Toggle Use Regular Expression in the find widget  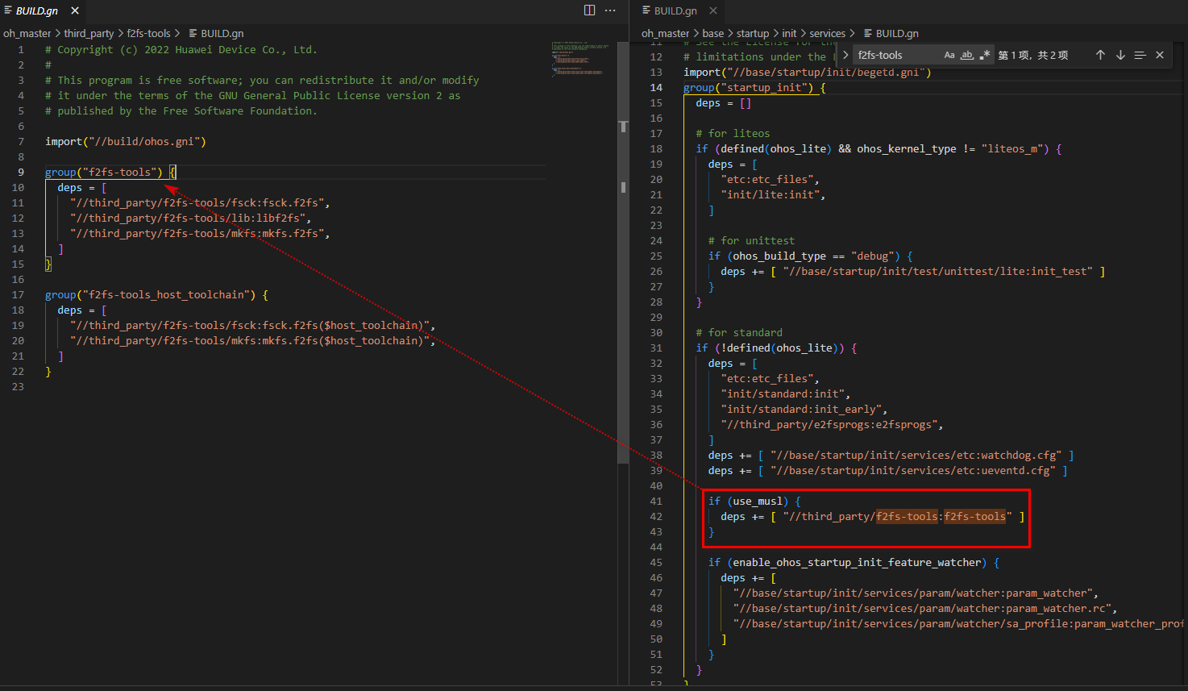[985, 55]
